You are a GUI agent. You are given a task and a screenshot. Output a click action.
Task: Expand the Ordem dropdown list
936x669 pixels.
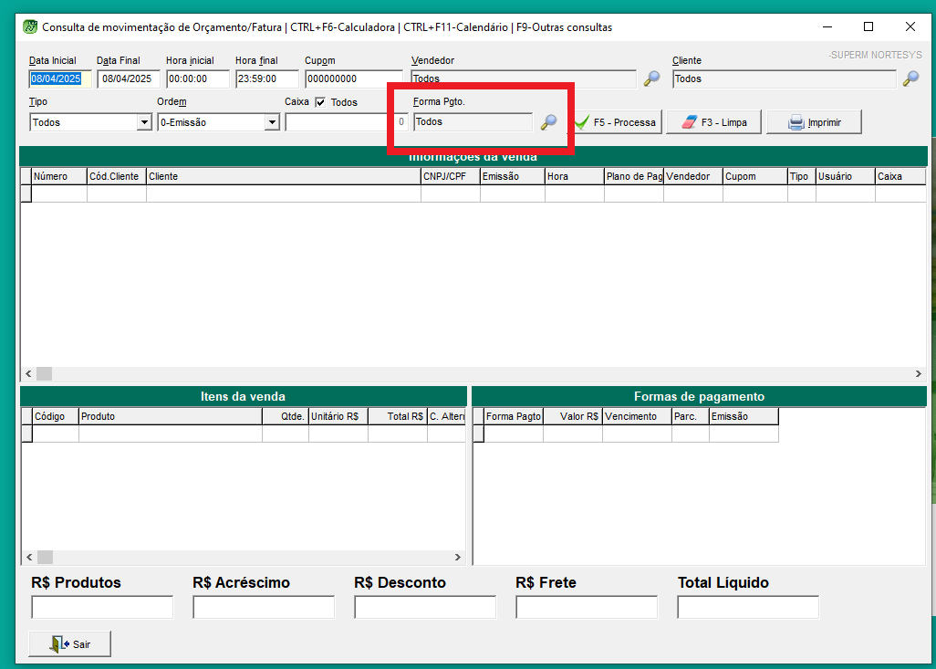pos(271,122)
